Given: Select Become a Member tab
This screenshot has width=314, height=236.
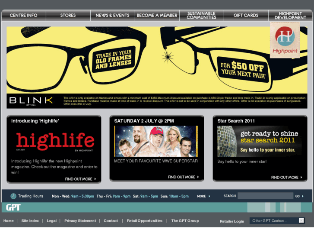Looking at the screenshot, I should coord(157,15).
